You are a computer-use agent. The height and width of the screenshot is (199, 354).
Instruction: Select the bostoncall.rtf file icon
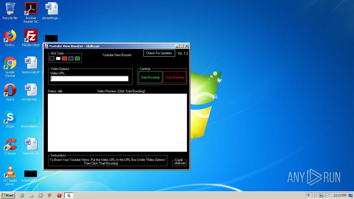31,65
